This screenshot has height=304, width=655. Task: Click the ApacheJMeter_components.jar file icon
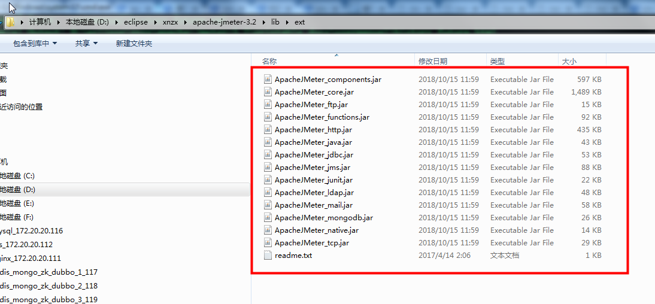(268, 80)
